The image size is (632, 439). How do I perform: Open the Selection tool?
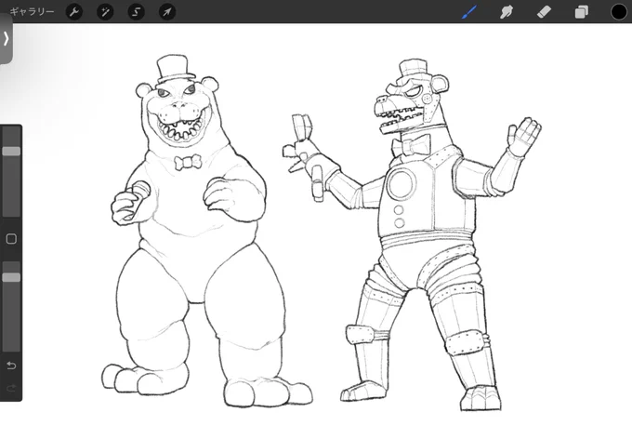tap(137, 12)
